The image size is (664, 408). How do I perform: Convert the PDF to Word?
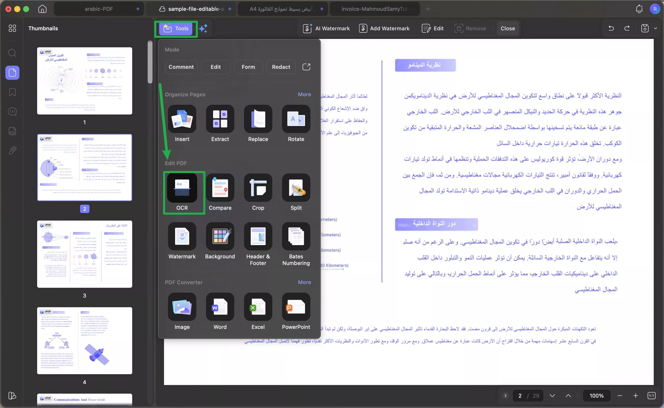click(x=220, y=310)
